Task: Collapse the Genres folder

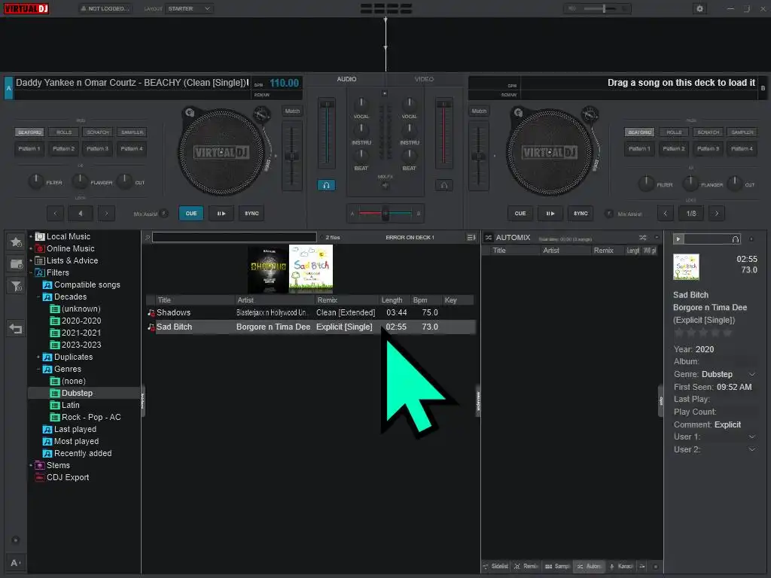Action: (x=38, y=369)
